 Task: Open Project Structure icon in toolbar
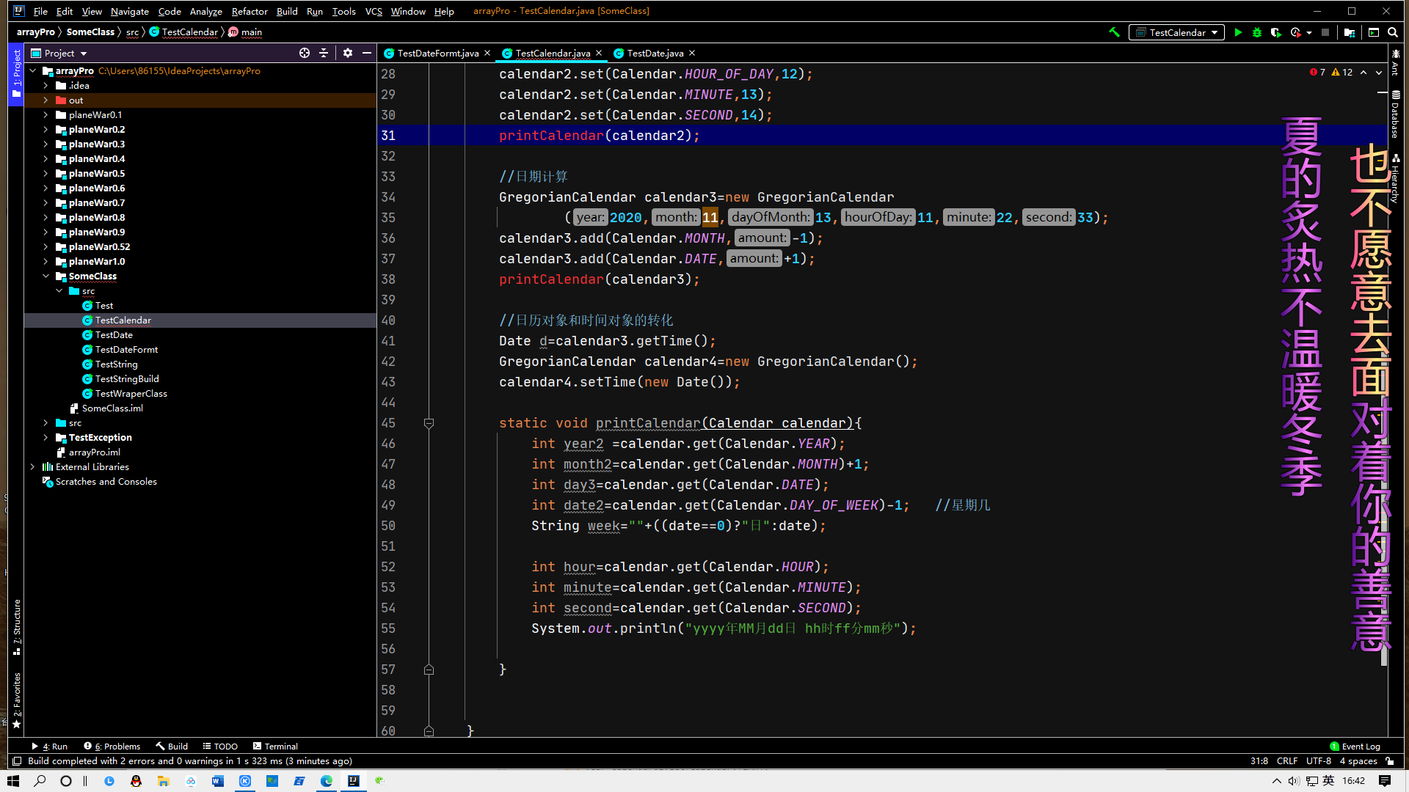1350,32
